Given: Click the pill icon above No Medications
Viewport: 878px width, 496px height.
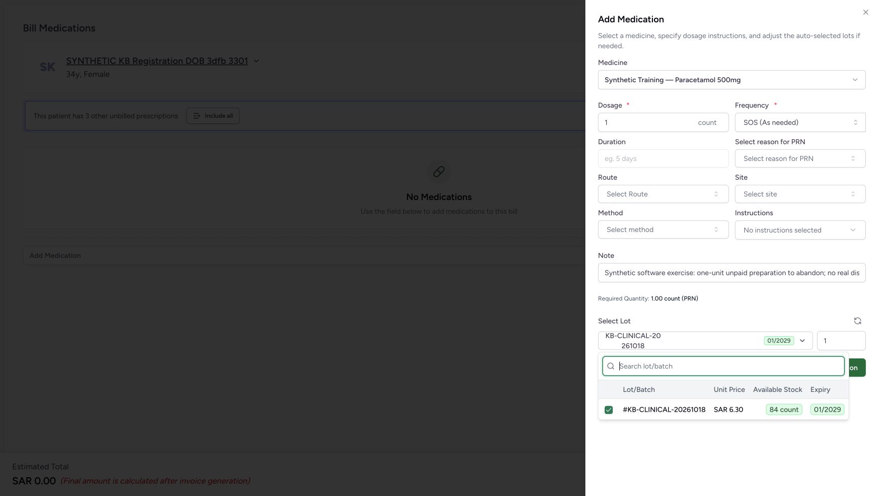Looking at the screenshot, I should pyautogui.click(x=439, y=172).
